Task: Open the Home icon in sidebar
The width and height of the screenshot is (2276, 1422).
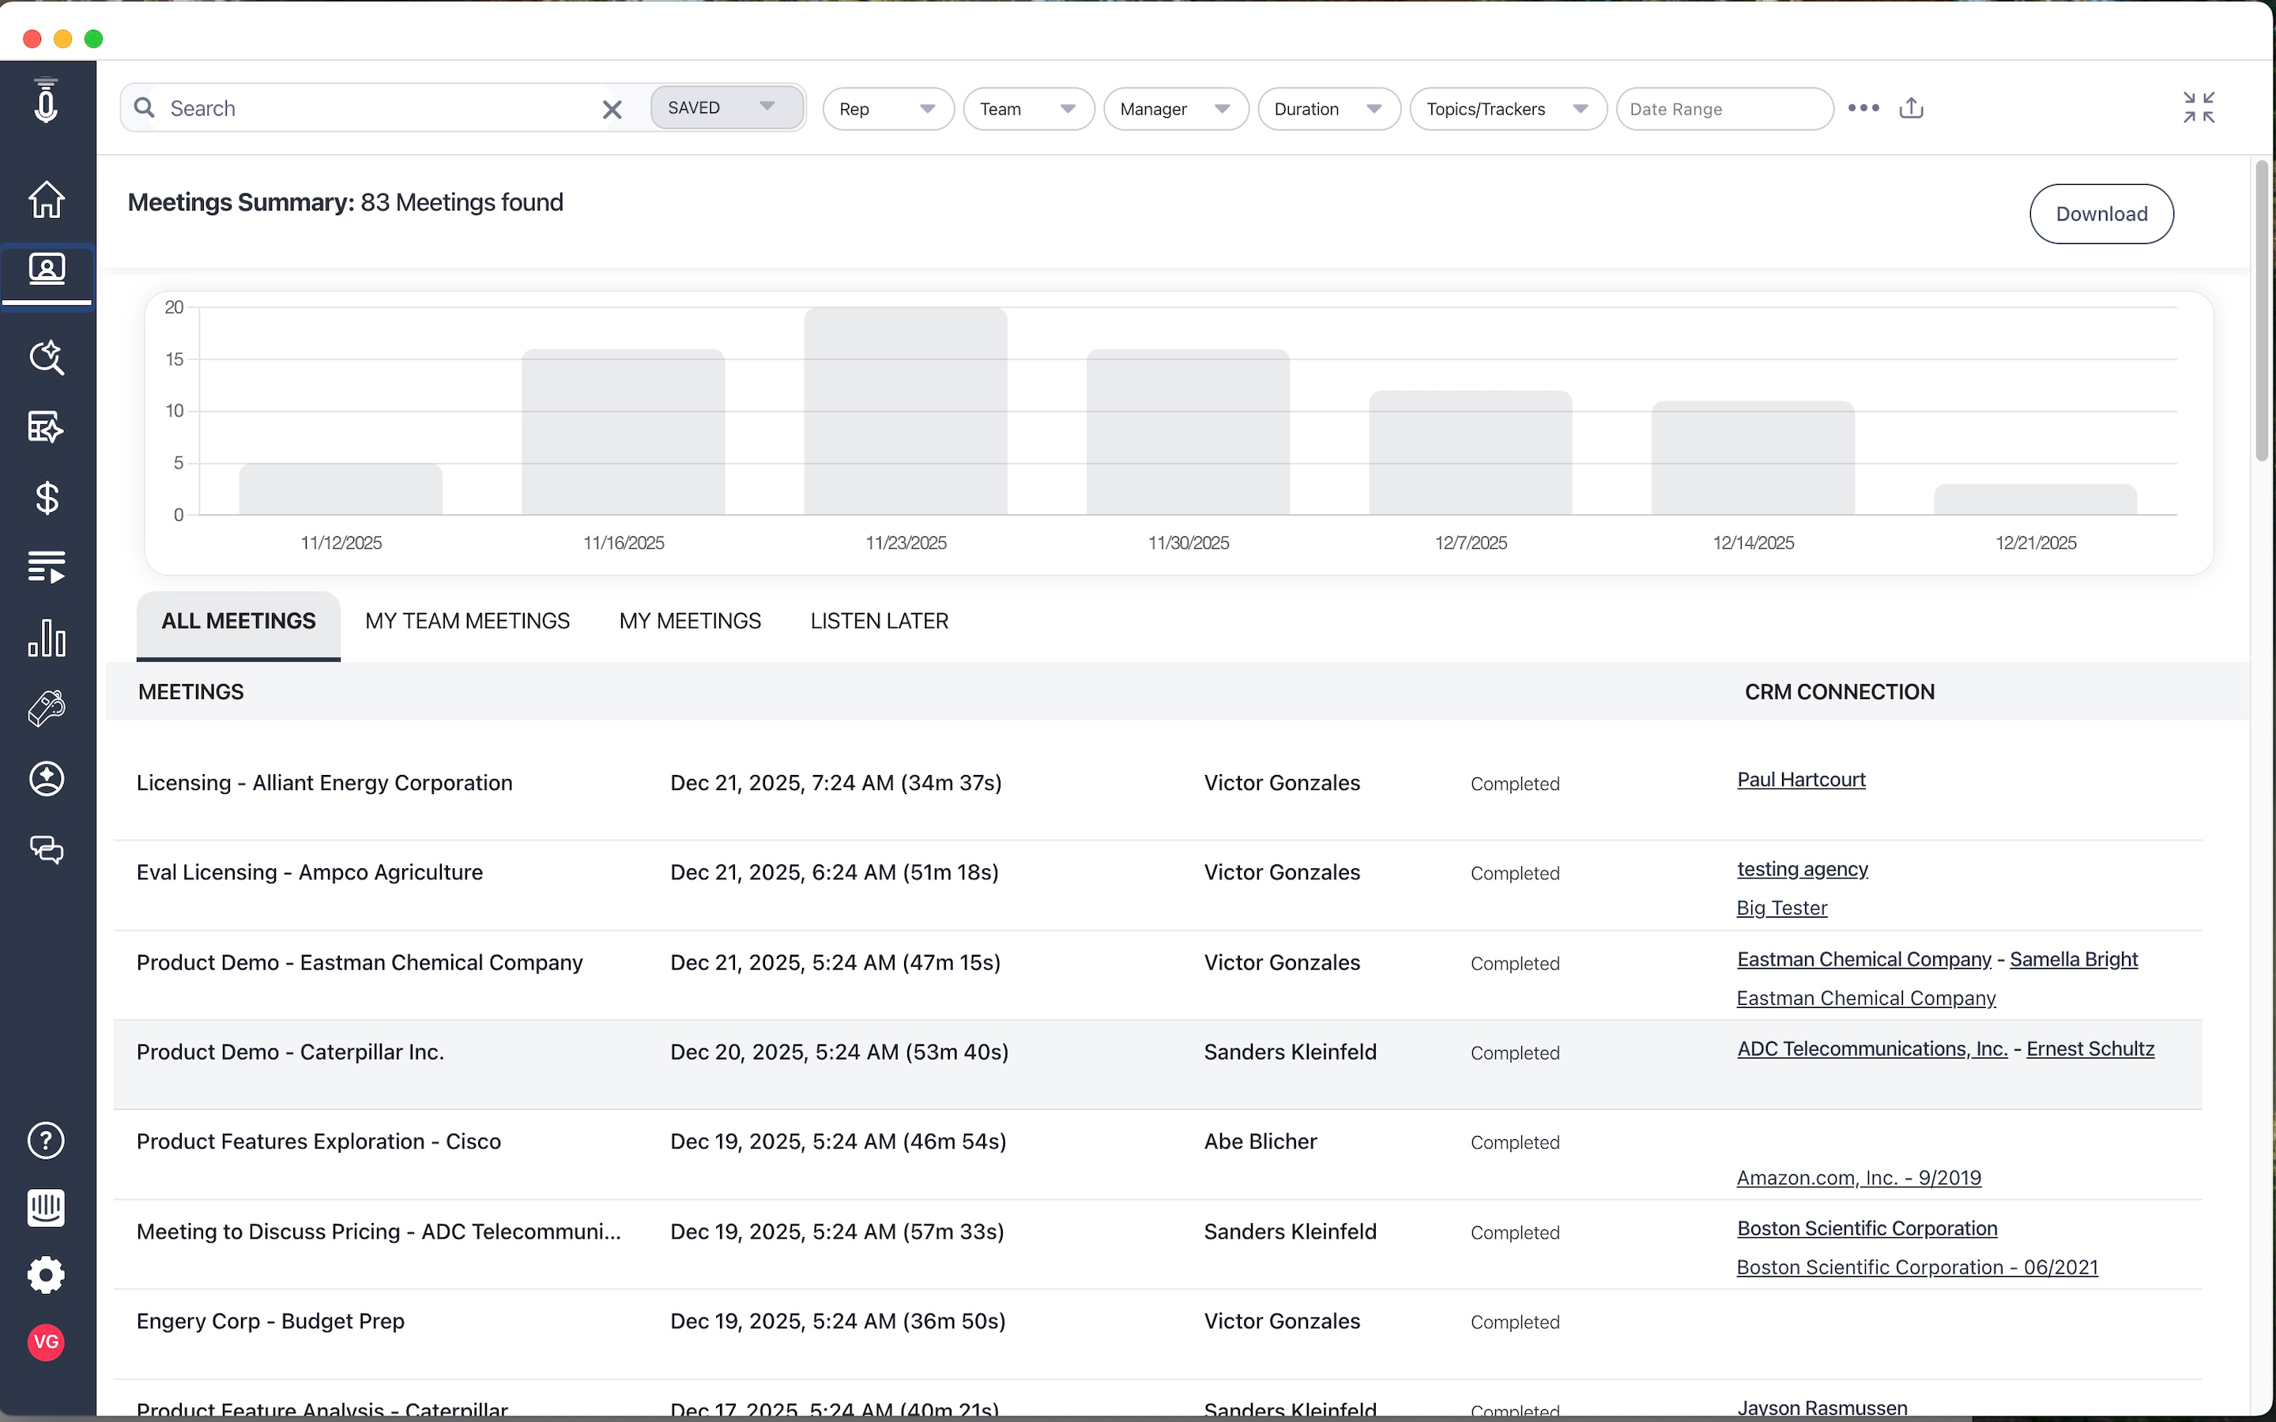Action: (46, 199)
